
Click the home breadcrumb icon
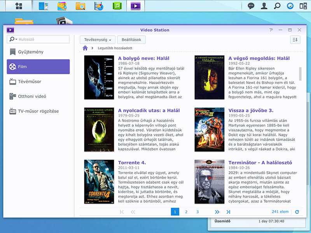click(x=85, y=48)
